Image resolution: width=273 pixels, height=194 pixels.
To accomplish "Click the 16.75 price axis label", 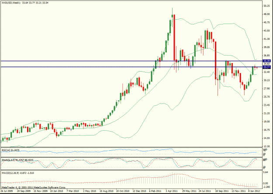I will pyautogui.click(x=267, y=130).
